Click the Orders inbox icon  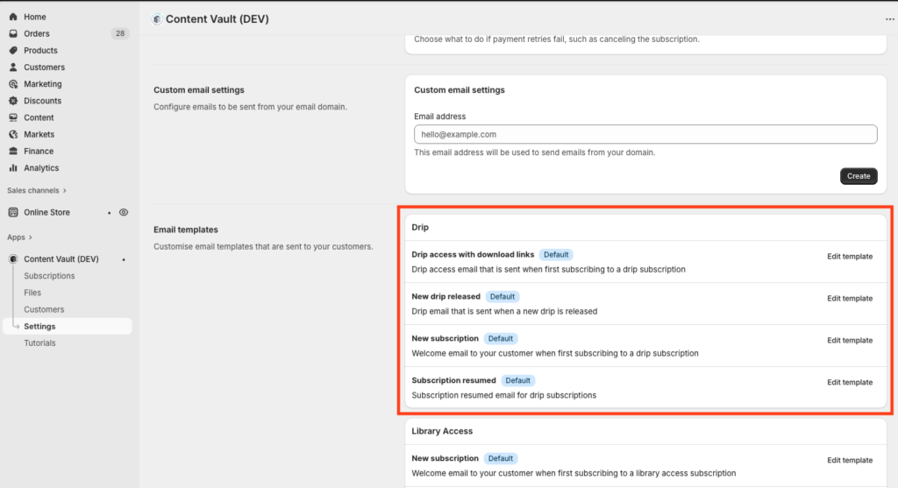(x=13, y=34)
